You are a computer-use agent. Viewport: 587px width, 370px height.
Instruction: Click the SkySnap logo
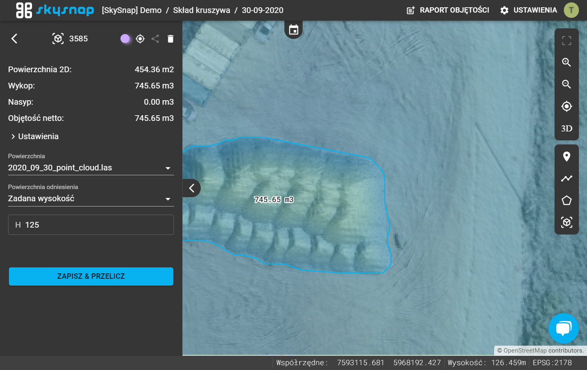[55, 10]
